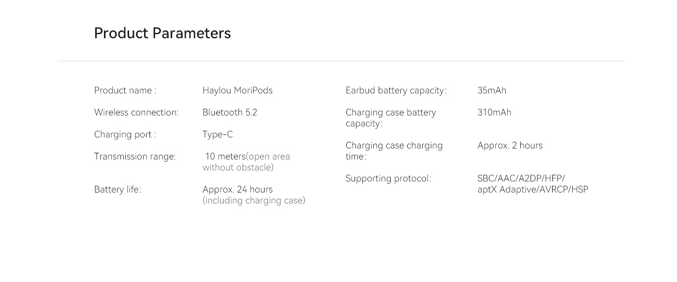The width and height of the screenshot is (677, 282).
Task: Click the Approx. 24 hours value
Action: (237, 189)
